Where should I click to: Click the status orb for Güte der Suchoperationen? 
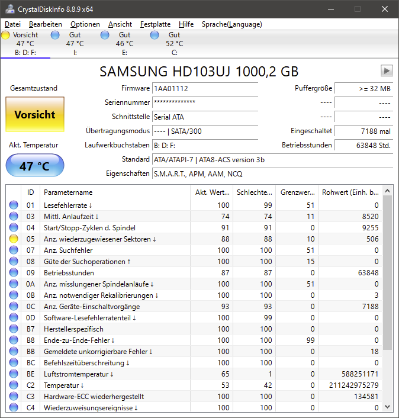14,261
